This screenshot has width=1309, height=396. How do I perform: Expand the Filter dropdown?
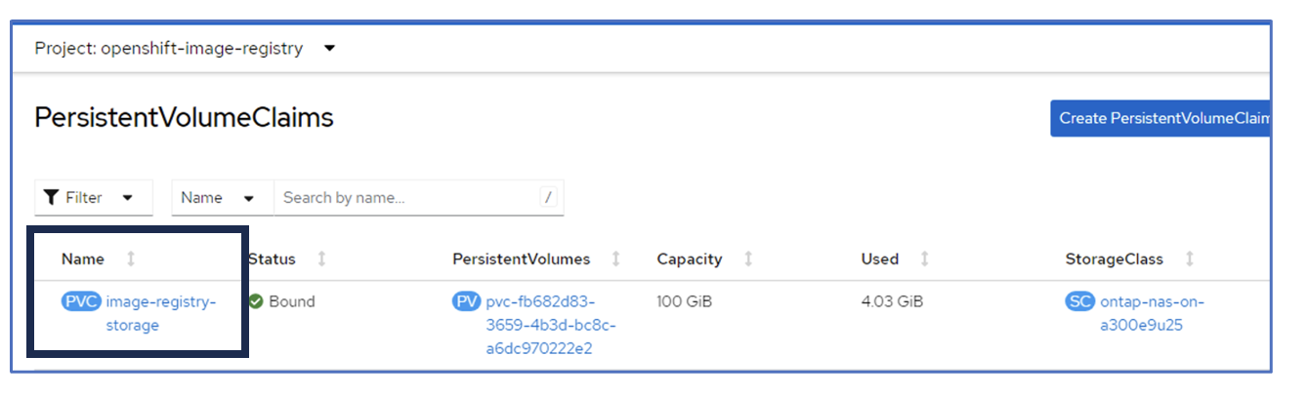point(94,197)
